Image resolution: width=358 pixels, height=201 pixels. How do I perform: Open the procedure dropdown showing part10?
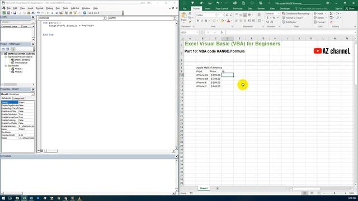point(175,18)
